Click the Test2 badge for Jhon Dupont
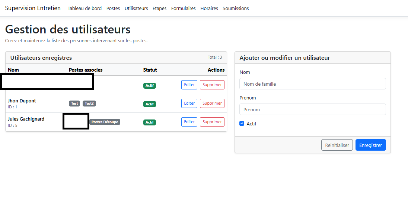 pyautogui.click(x=89, y=104)
